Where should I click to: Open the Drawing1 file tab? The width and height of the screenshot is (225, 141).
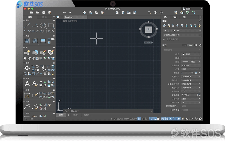tap(76, 17)
